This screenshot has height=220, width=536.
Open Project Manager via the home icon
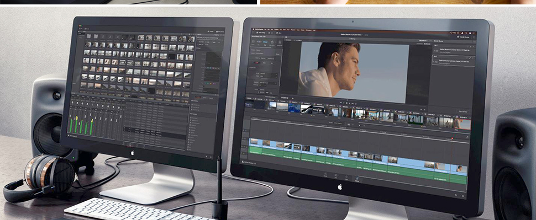(x=456, y=195)
